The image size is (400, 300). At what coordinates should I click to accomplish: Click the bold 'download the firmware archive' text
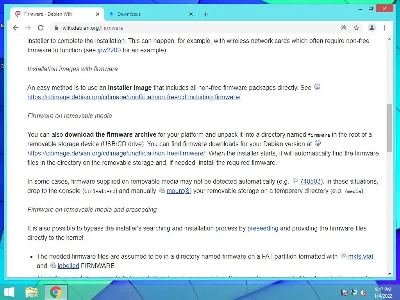(111, 134)
